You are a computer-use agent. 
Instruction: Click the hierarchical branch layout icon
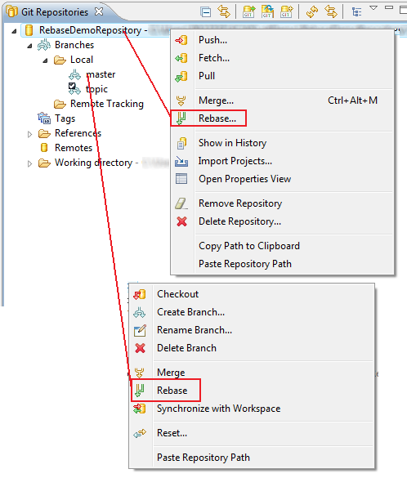pyautogui.click(x=356, y=12)
